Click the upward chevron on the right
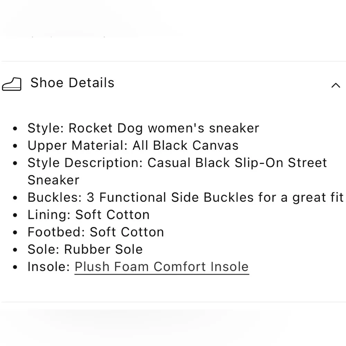The image size is (346, 346). point(335,85)
